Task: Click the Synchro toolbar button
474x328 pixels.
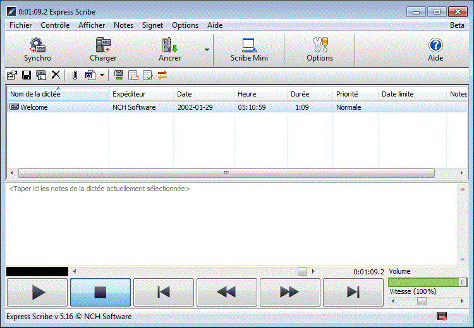Action: click(37, 50)
